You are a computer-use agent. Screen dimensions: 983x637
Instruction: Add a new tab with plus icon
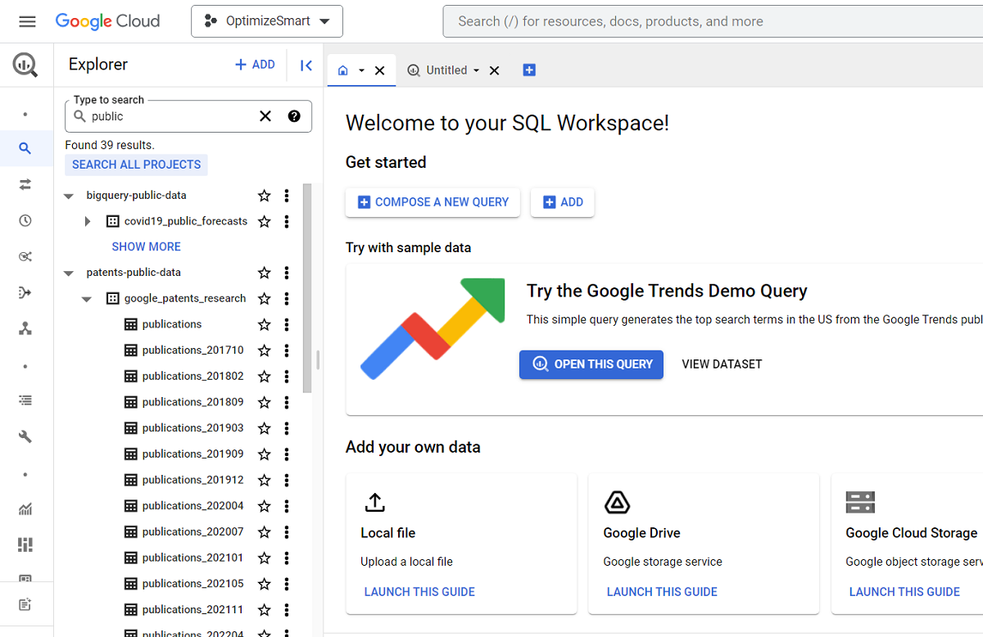(x=529, y=70)
